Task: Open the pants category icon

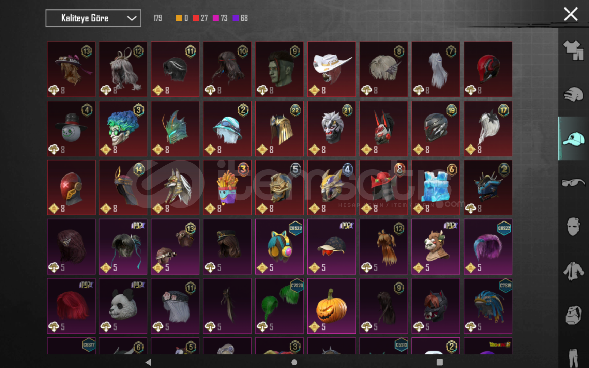Action: click(574, 358)
